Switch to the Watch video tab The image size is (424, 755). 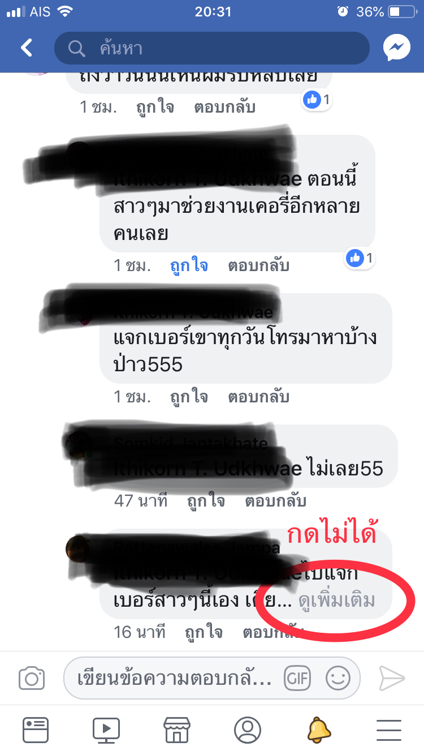click(106, 730)
